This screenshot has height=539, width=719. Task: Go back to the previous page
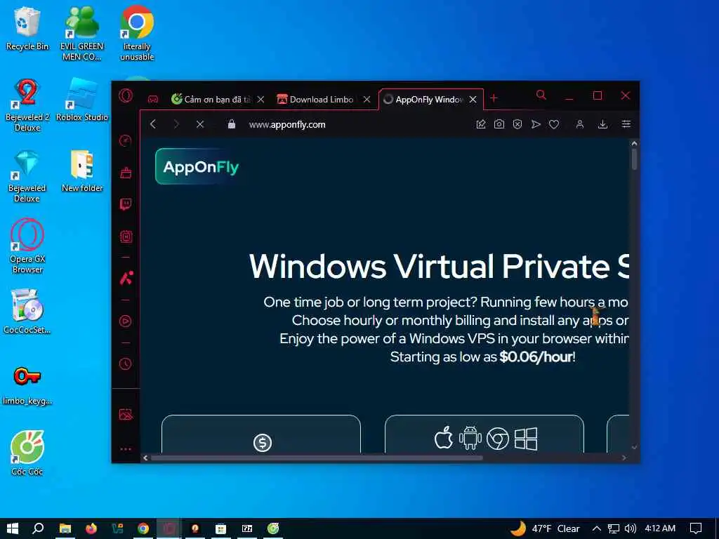tap(153, 124)
